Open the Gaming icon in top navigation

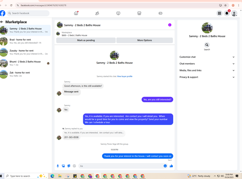tap(160, 13)
